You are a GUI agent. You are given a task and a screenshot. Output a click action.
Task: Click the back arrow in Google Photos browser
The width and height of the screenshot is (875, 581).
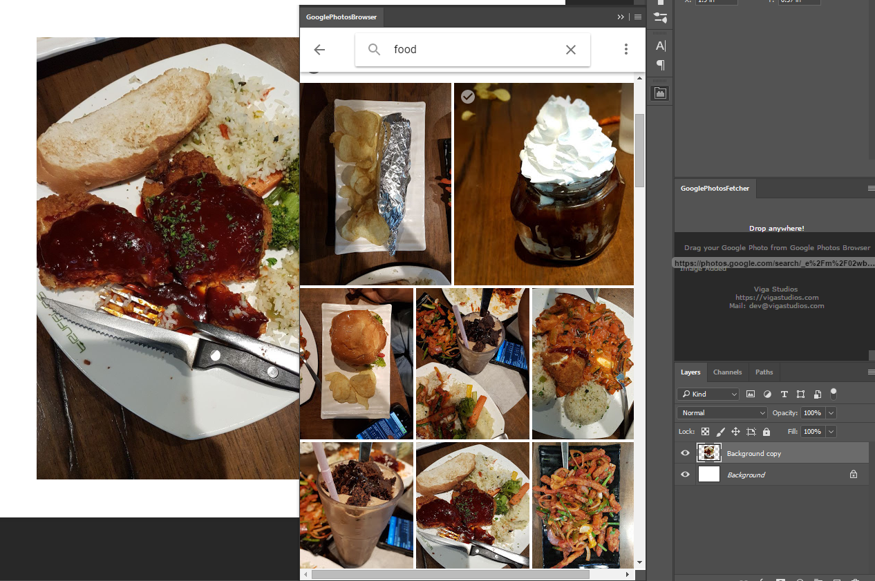[319, 50]
